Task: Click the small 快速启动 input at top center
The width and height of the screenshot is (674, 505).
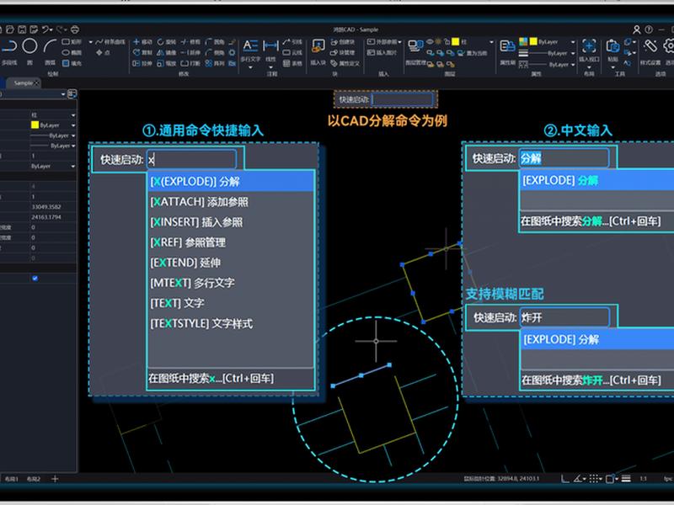Action: pyautogui.click(x=403, y=99)
